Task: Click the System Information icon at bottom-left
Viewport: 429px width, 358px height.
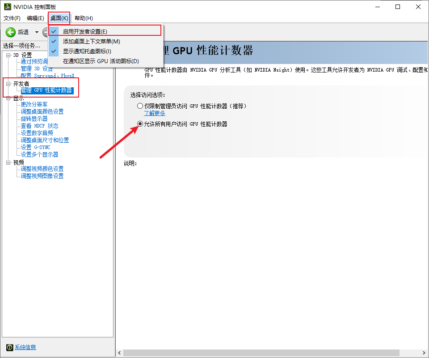Action: (x=10, y=347)
